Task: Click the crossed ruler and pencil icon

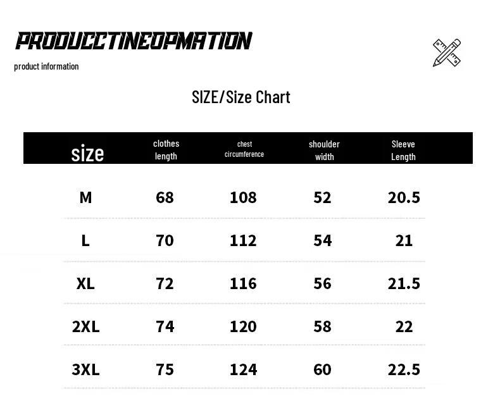Action: pos(446,53)
